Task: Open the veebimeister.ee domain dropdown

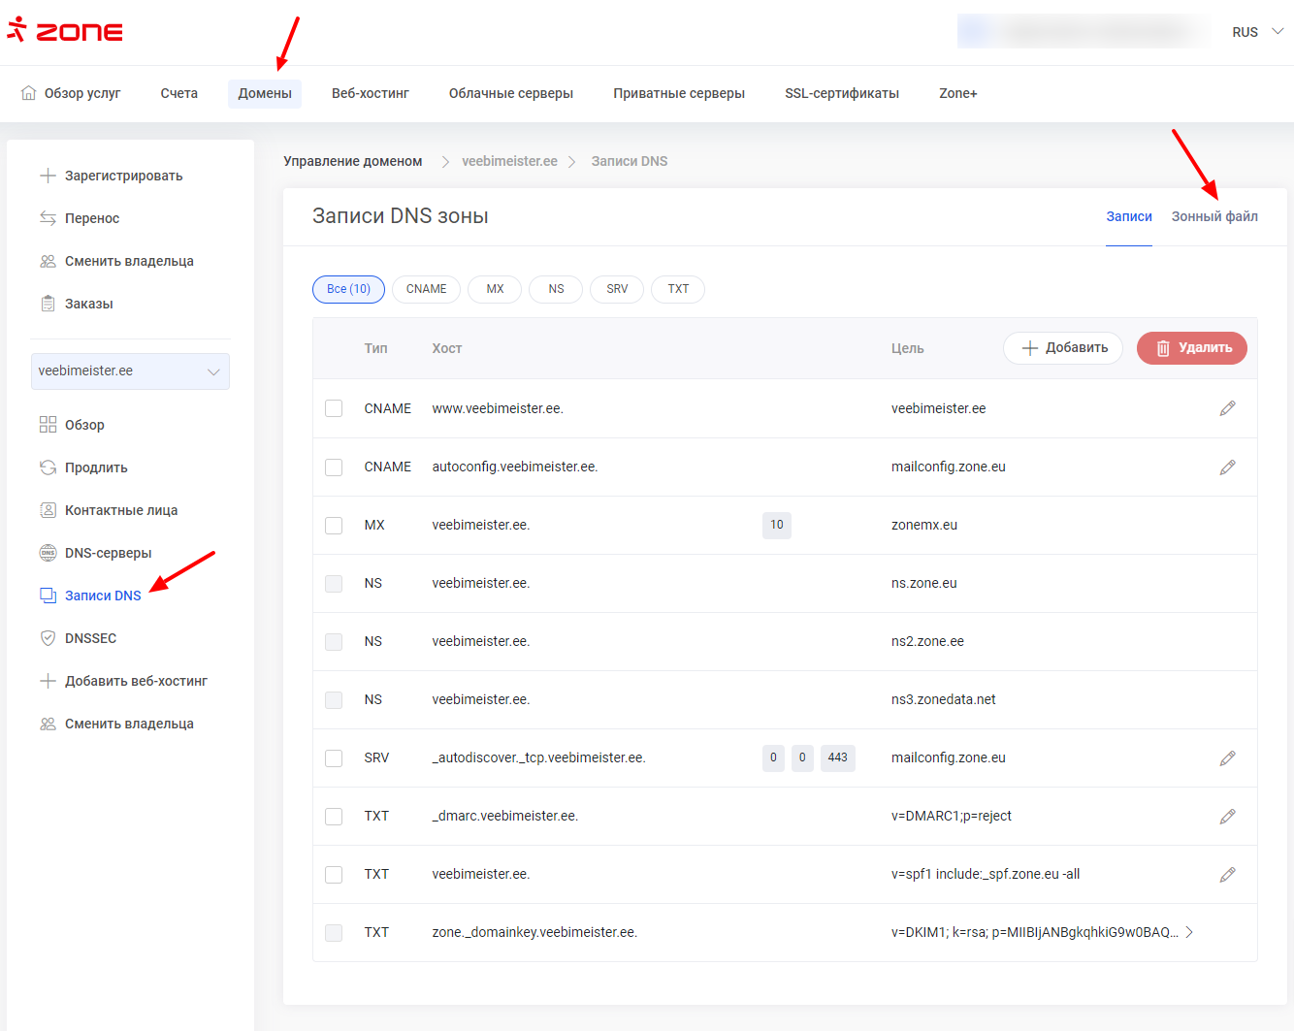Action: 130,371
